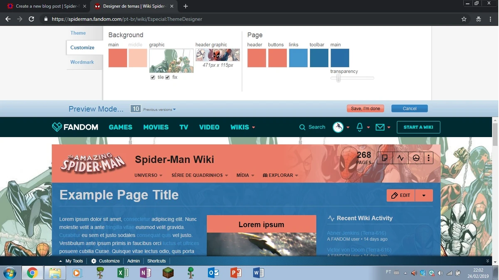Click the Search magnifier icon
Image resolution: width=499 pixels, height=280 pixels.
click(x=302, y=127)
